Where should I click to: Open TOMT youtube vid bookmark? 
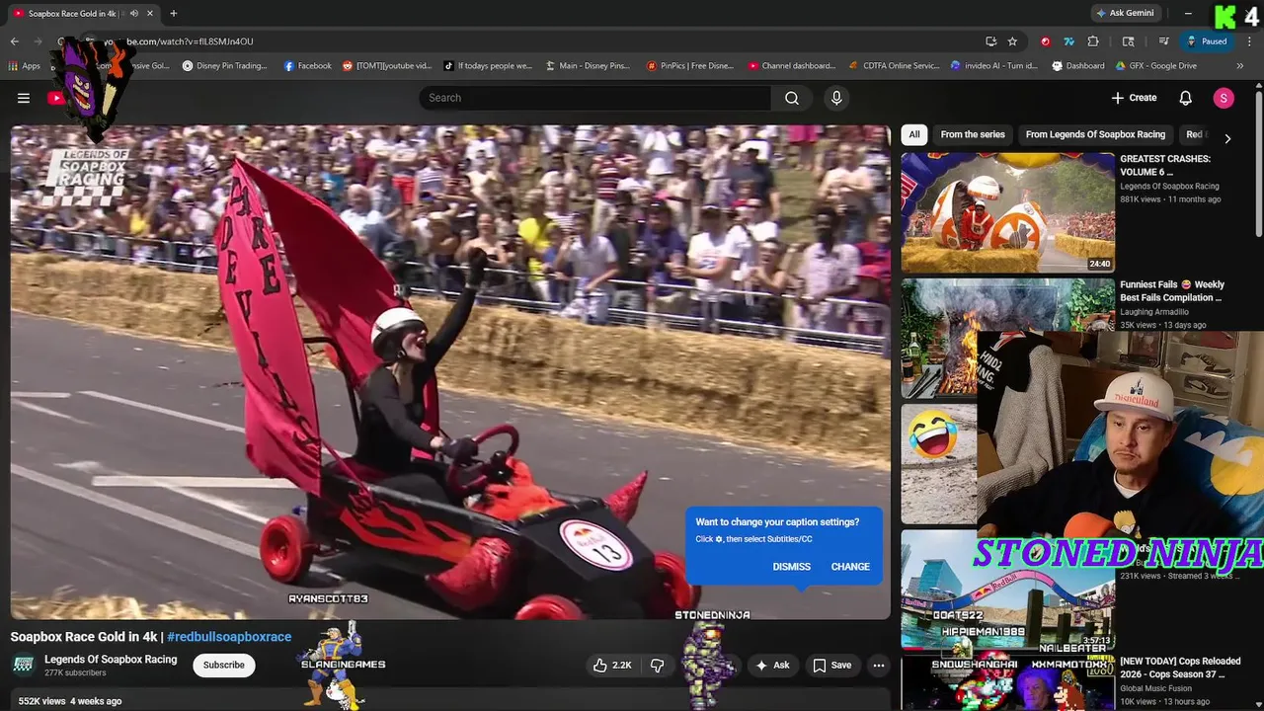[x=387, y=66]
